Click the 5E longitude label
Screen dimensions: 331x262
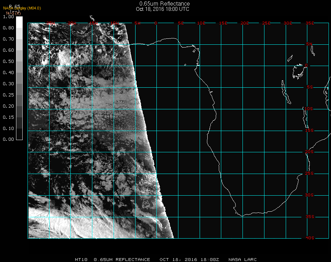pyautogui.click(x=181, y=23)
